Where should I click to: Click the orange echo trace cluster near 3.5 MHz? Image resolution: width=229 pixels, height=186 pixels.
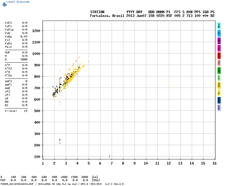pos(72,77)
